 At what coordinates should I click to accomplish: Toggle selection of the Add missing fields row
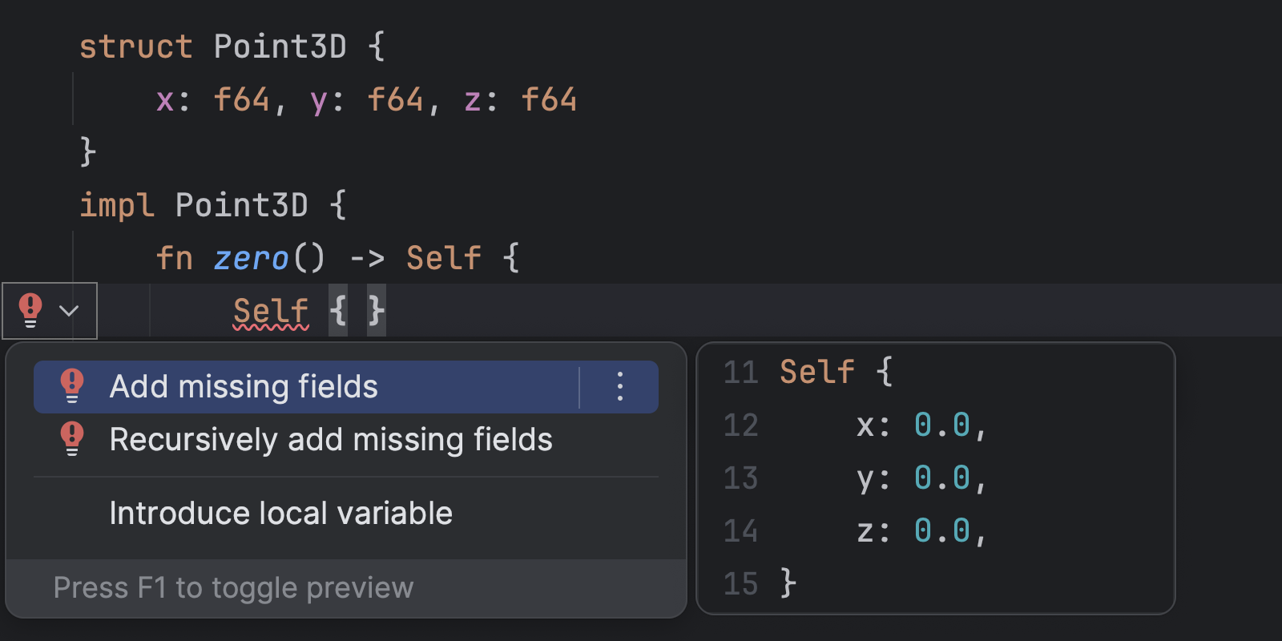click(x=244, y=387)
